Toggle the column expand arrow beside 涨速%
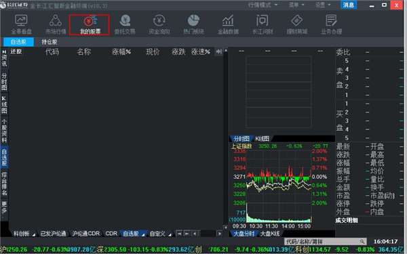Image resolution: width=407 pixels, height=254 pixels. (218, 52)
